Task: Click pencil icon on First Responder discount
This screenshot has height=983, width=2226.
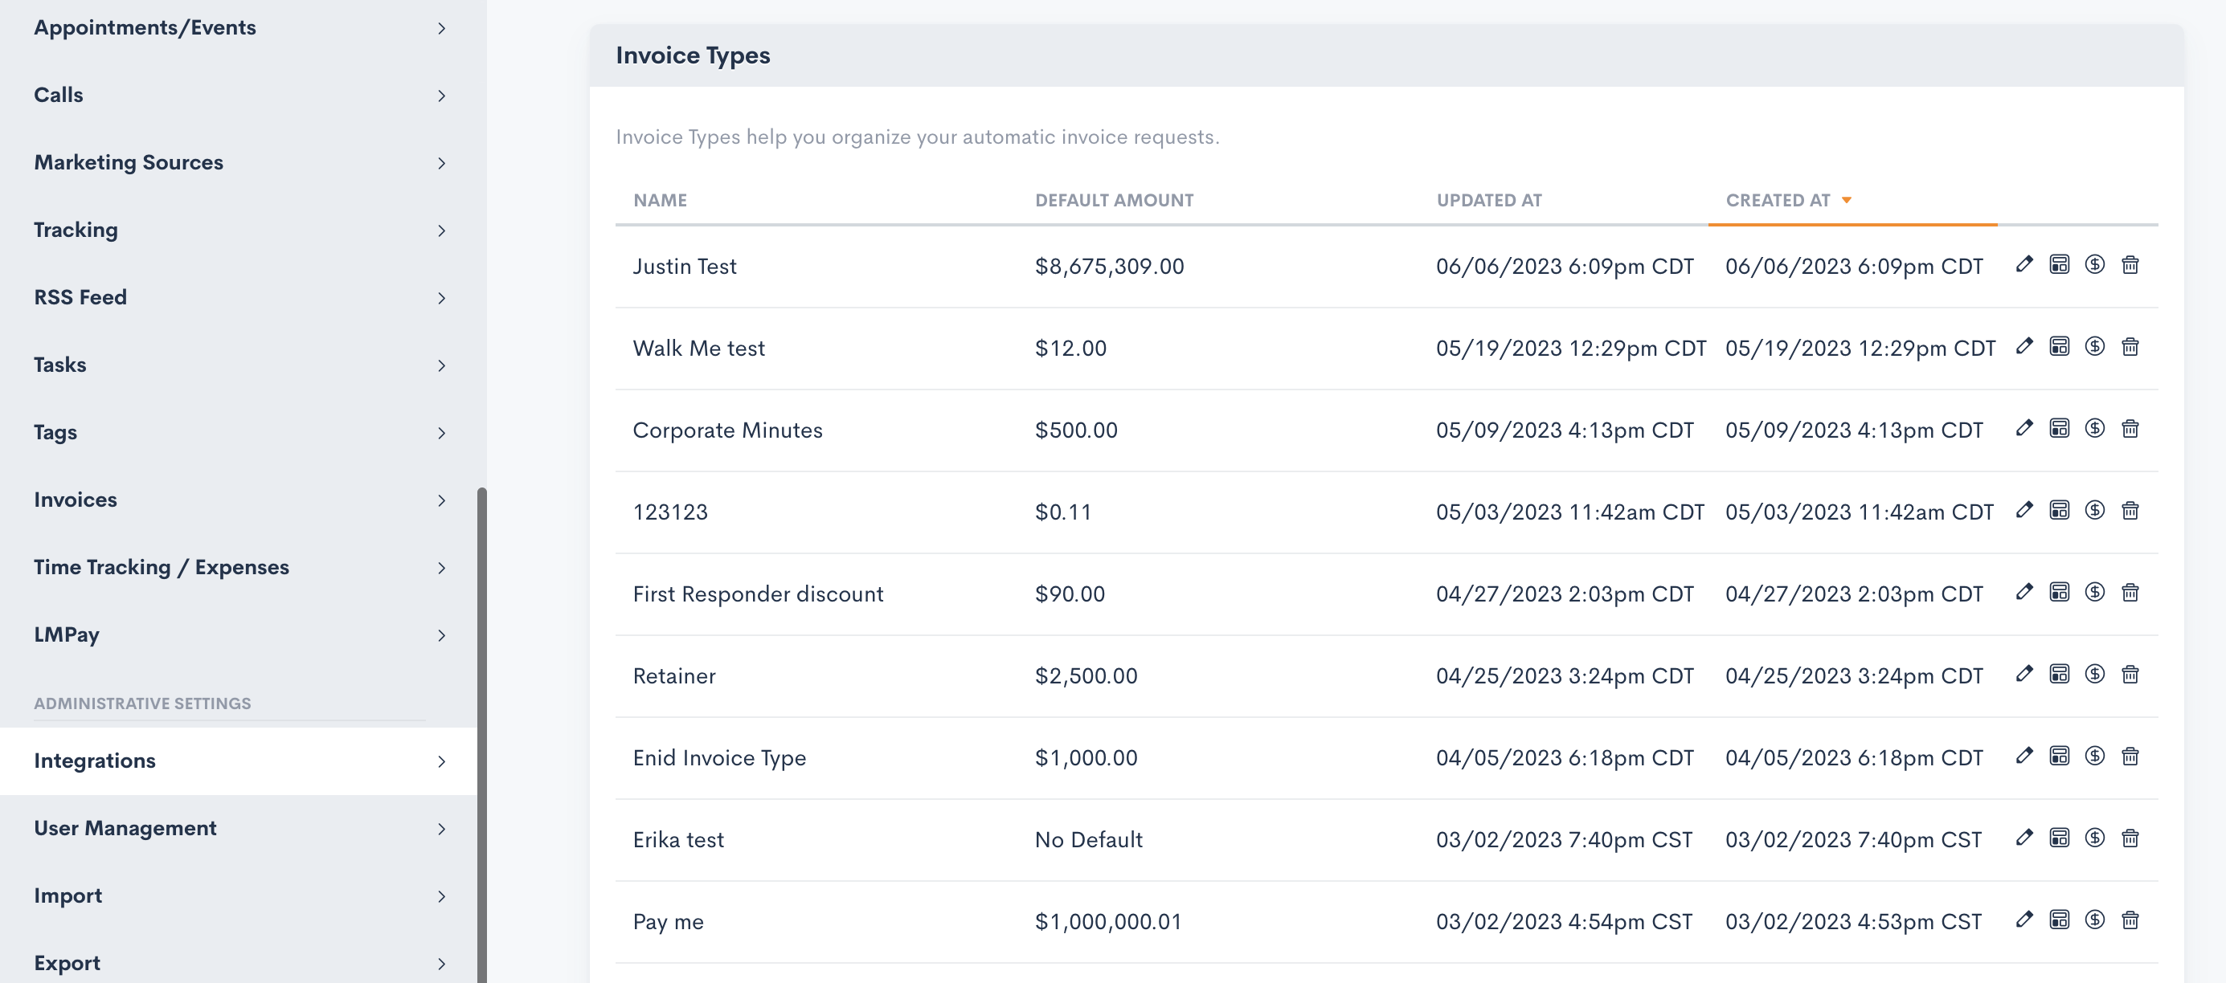Action: [2023, 593]
